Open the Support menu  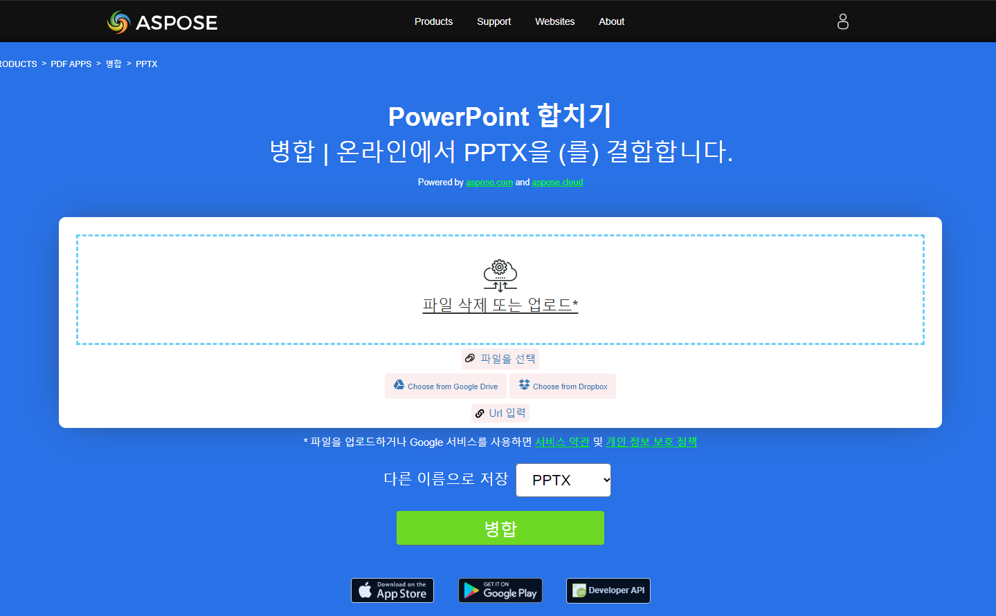click(494, 21)
